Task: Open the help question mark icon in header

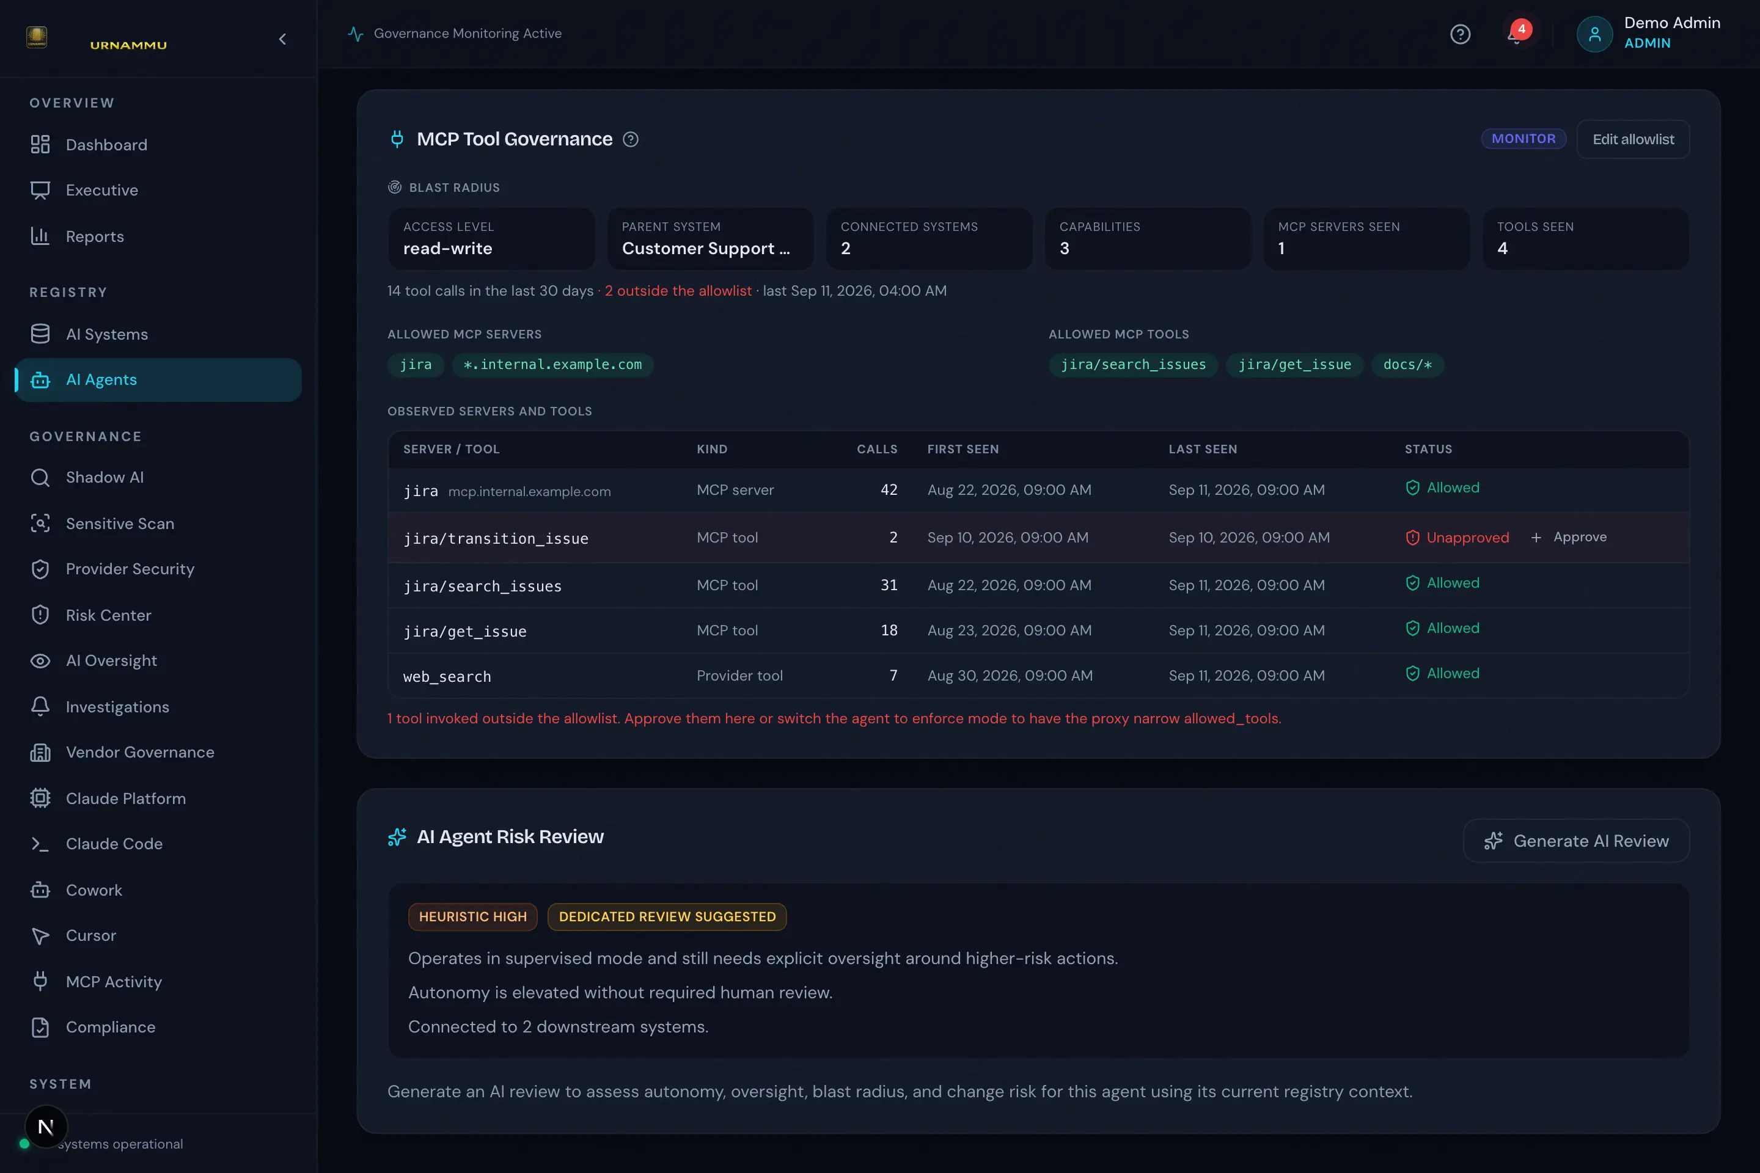Action: [x=1460, y=34]
